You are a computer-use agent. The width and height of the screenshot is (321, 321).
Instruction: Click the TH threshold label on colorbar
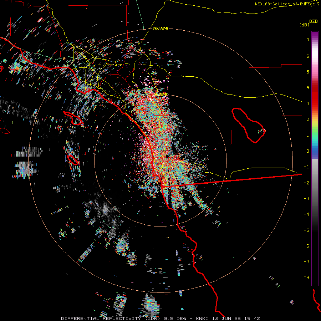coord(306,278)
